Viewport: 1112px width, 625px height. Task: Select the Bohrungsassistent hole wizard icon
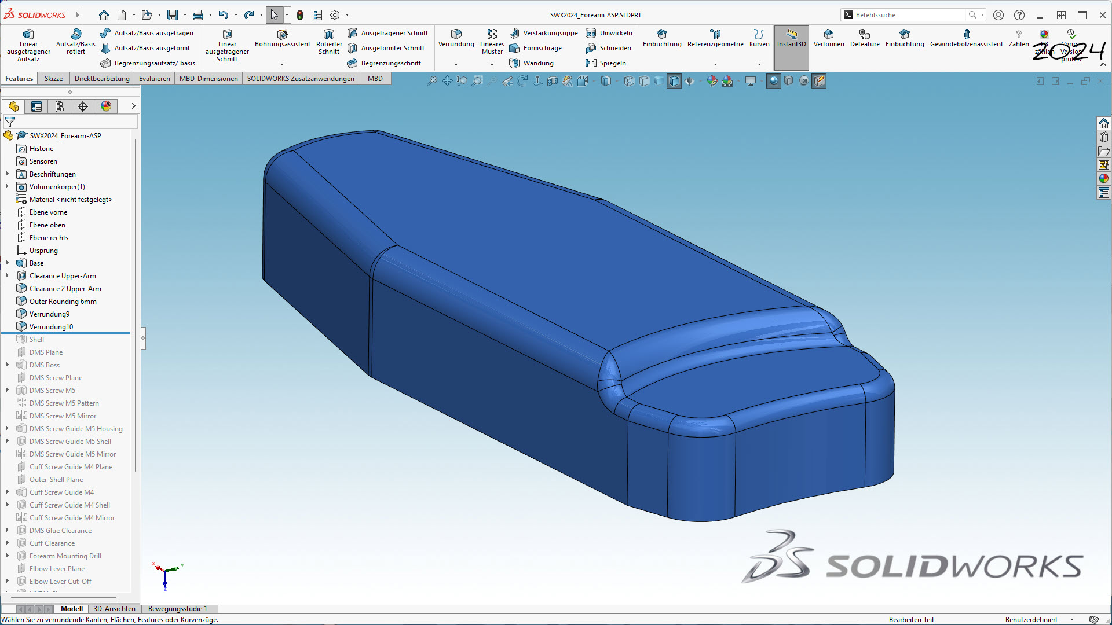(282, 34)
